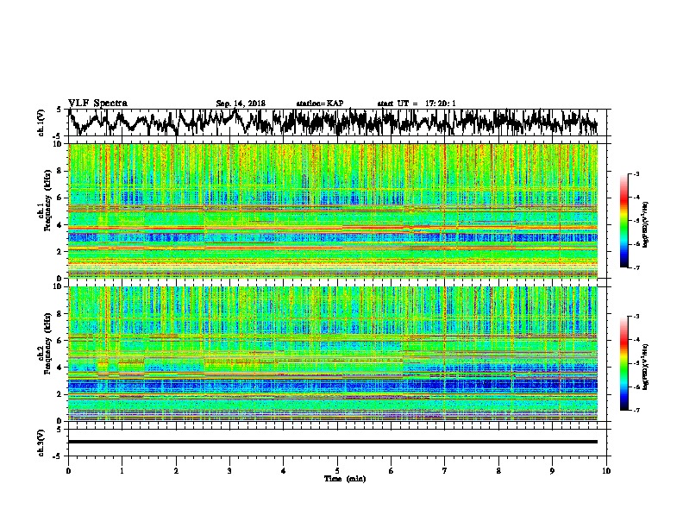
Task: Click time axis tick label 9
Action: (x=552, y=470)
